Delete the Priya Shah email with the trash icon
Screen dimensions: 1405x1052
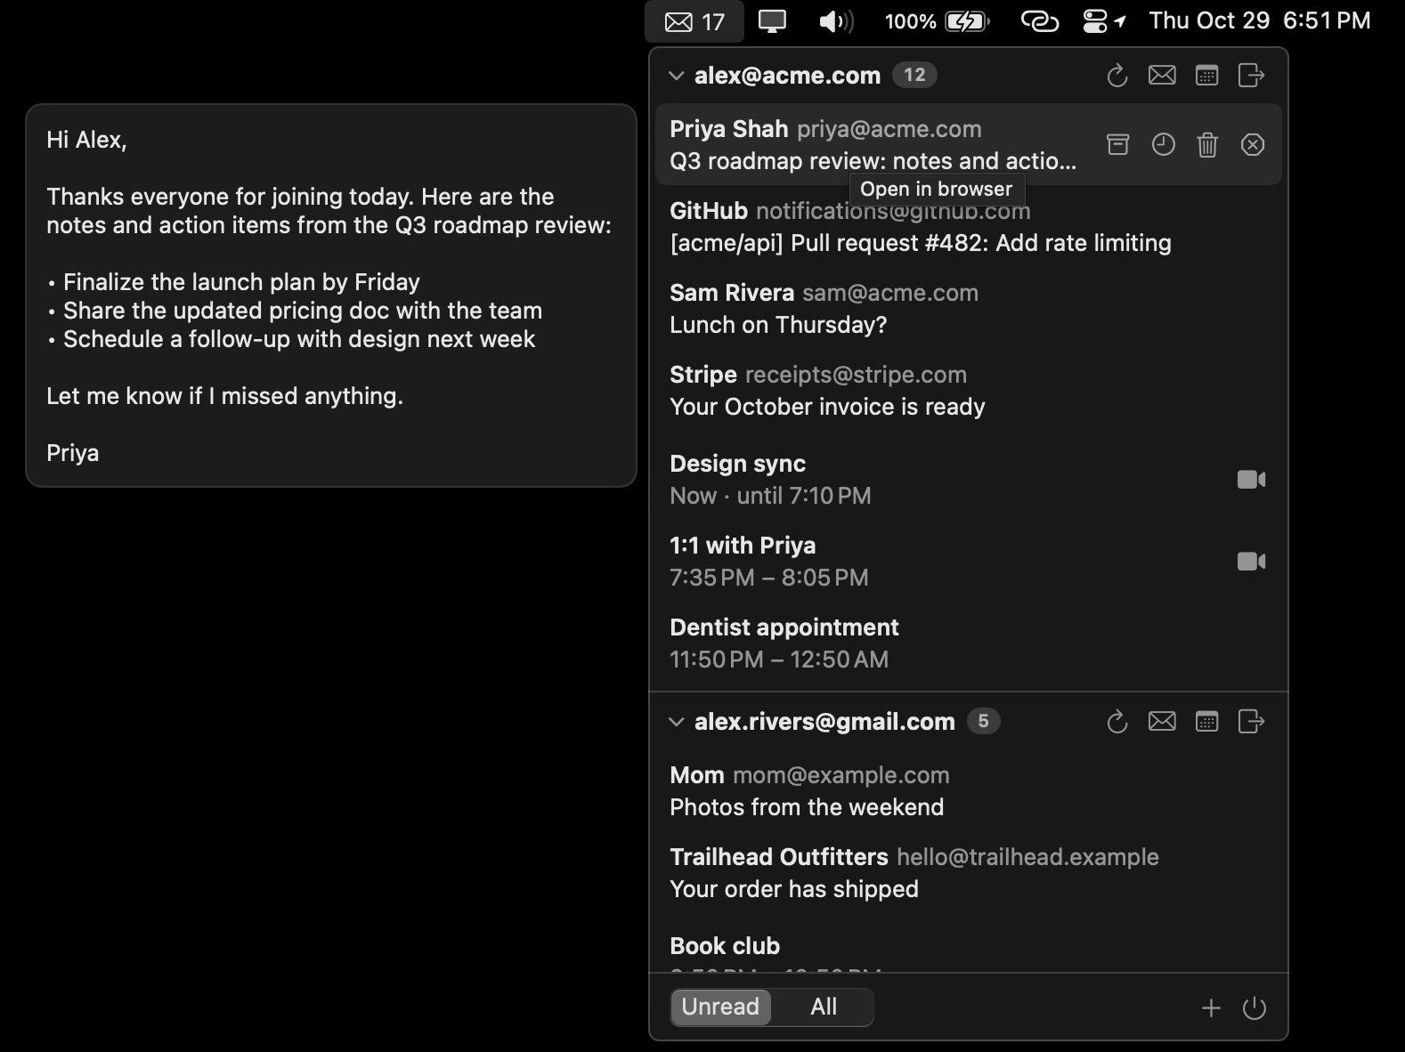pos(1207,144)
